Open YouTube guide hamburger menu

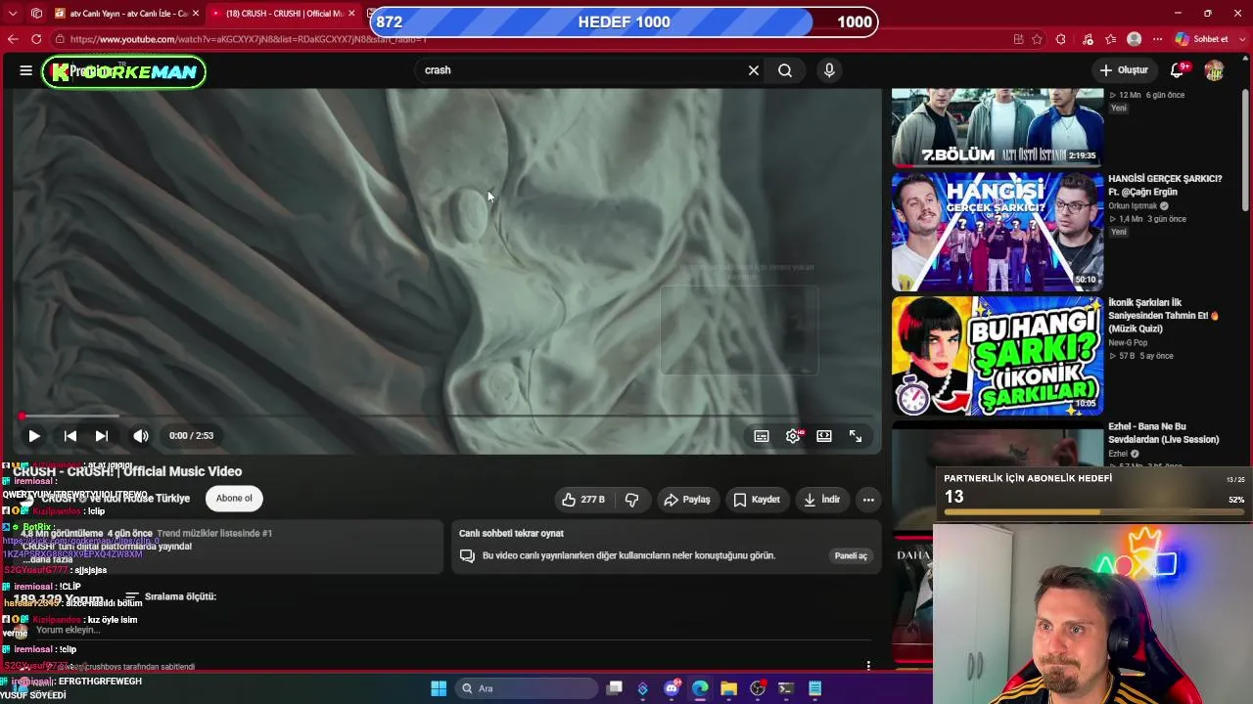[x=25, y=70]
